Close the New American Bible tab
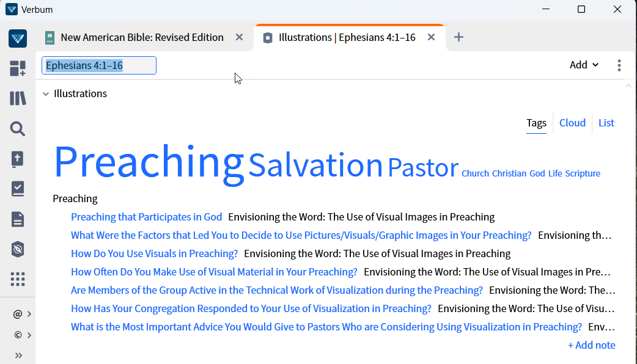Image resolution: width=637 pixels, height=364 pixels. tap(239, 37)
